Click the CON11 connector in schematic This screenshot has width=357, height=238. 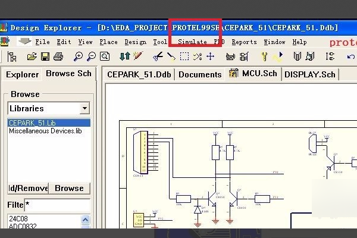[x=141, y=152]
